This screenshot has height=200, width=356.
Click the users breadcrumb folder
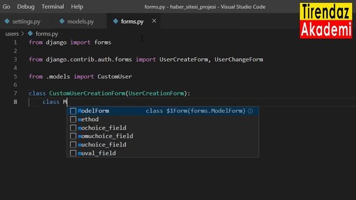click(12, 34)
